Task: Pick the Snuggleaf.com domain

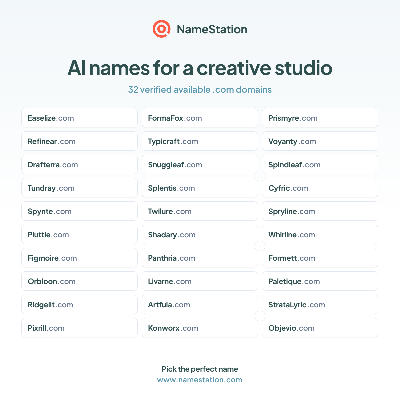Action: [x=200, y=164]
